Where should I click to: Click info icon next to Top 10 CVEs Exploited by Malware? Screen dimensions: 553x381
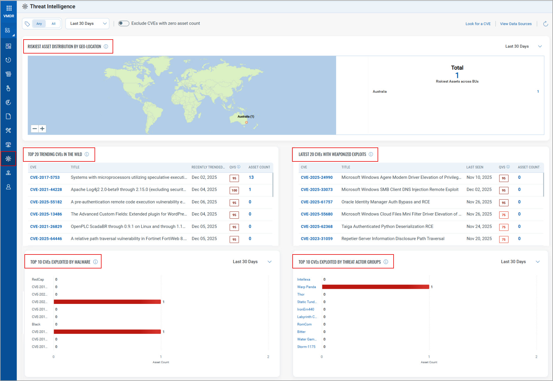tap(95, 262)
